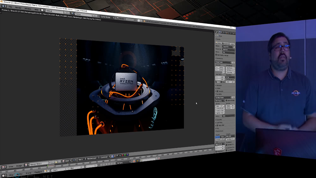Toggle the Open Shading Language checkbox
316x178 pixels.
click(x=216, y=55)
